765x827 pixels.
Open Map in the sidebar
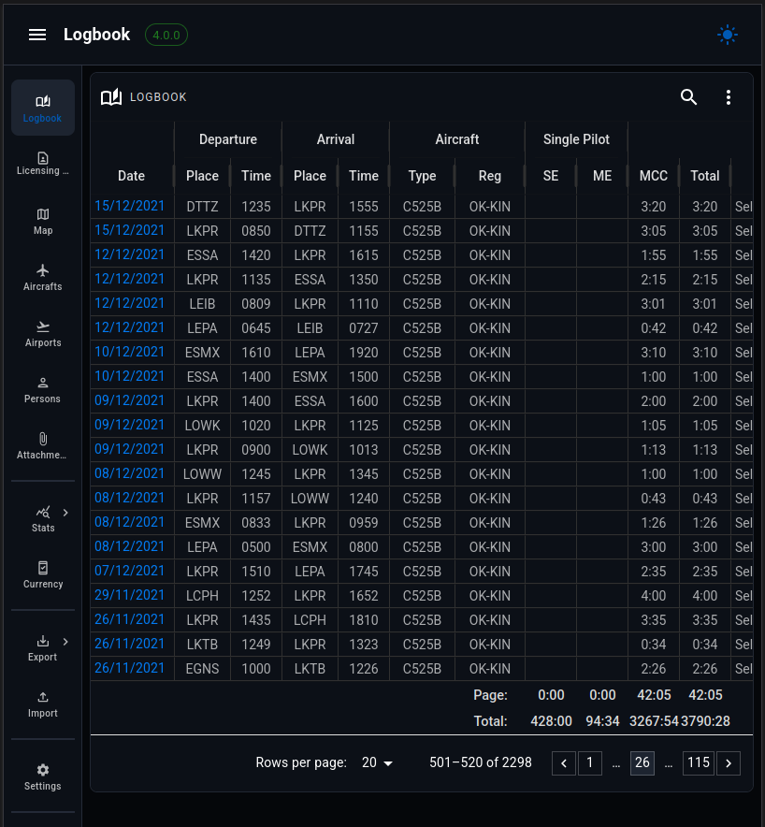click(x=43, y=221)
